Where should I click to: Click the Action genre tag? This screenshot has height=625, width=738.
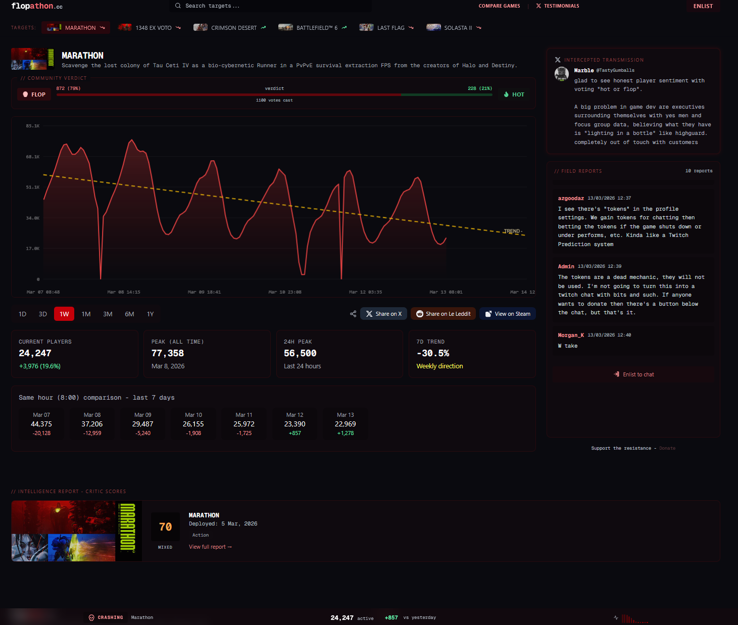(x=201, y=535)
